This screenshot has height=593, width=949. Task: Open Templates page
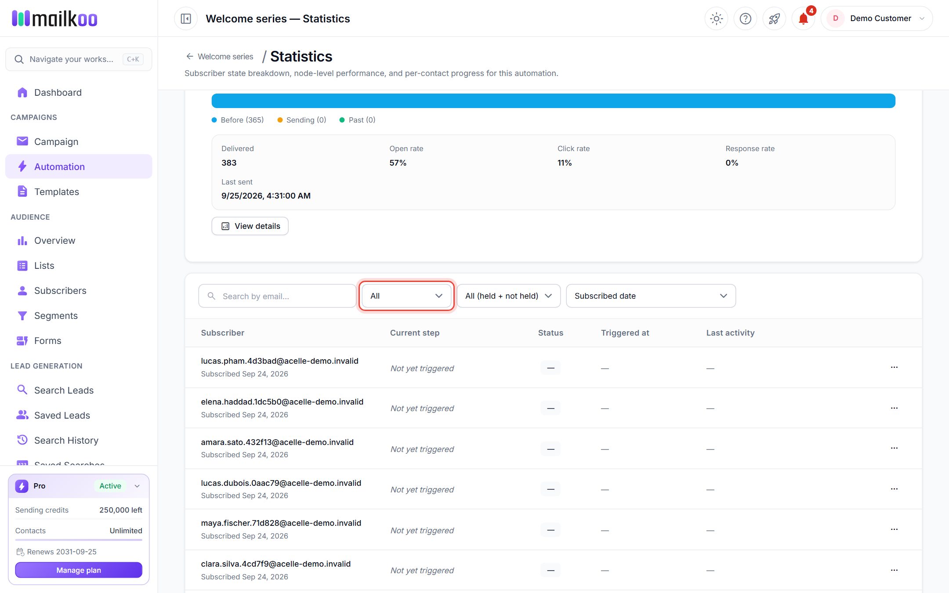click(x=79, y=192)
